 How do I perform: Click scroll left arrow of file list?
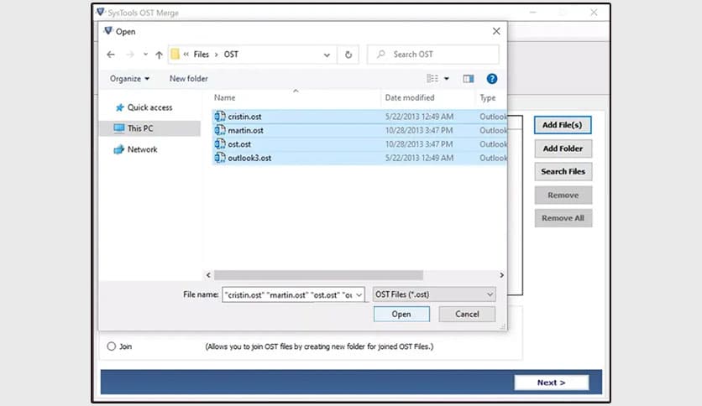click(x=208, y=275)
